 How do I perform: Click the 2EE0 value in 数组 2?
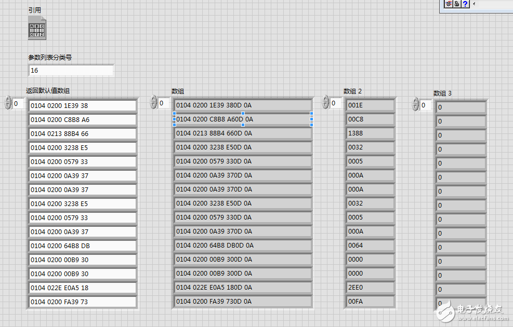pos(370,288)
